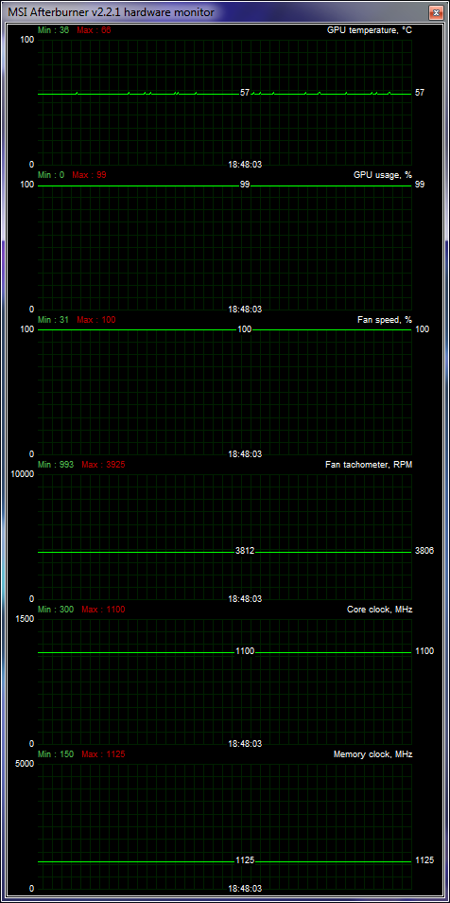Click the Fan speed graph label
Viewport: 450px width, 903px height.
(385, 320)
